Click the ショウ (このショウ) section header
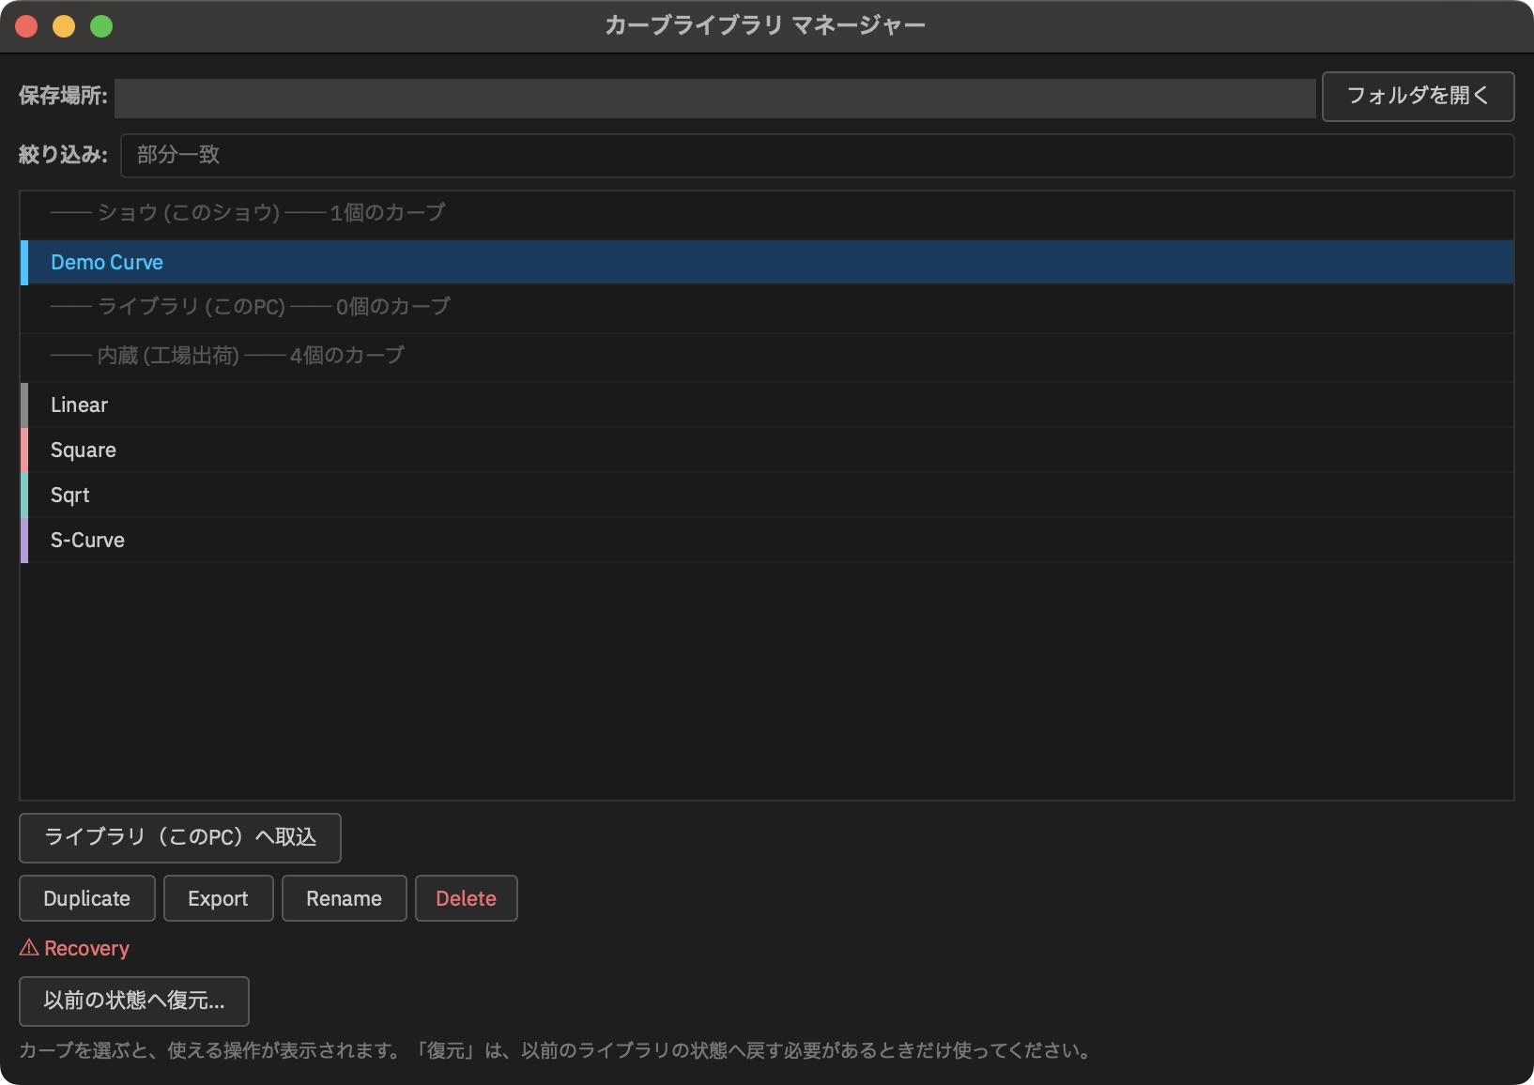This screenshot has width=1534, height=1085. pyautogui.click(x=767, y=214)
